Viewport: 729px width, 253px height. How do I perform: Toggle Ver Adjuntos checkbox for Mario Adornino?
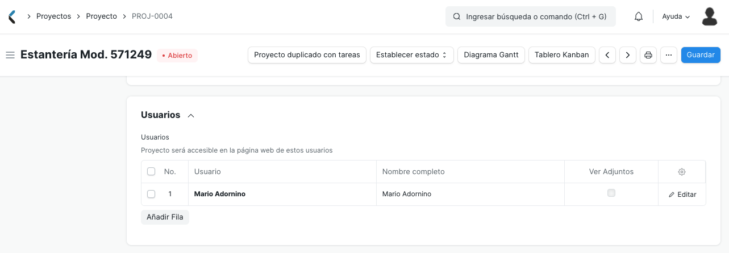pyautogui.click(x=611, y=193)
